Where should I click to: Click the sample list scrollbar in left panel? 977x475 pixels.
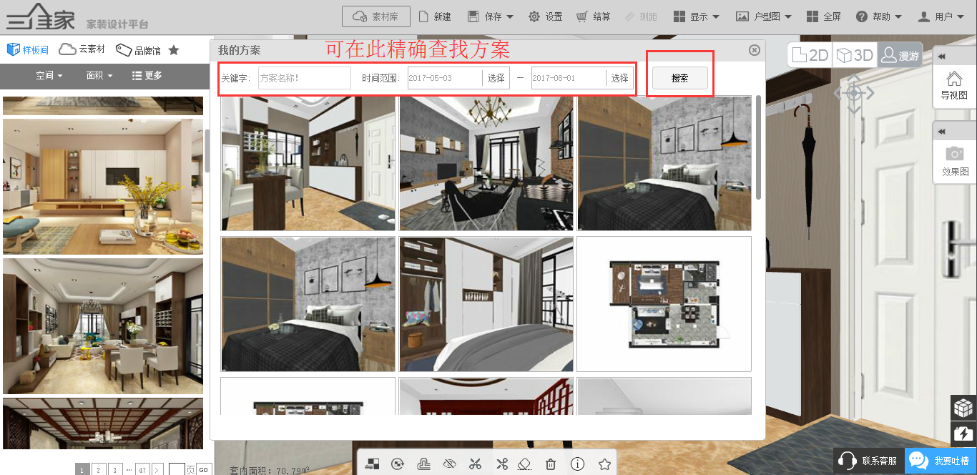pos(207,150)
